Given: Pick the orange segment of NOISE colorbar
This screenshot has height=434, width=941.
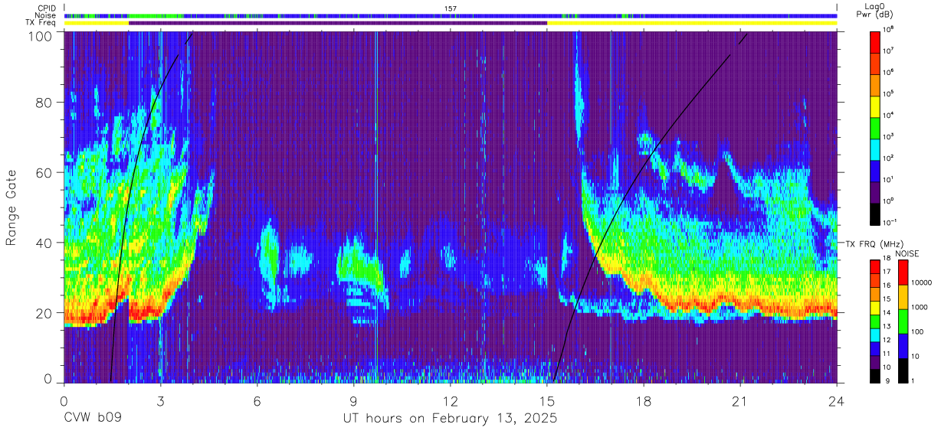Looking at the screenshot, I should pos(903,297).
